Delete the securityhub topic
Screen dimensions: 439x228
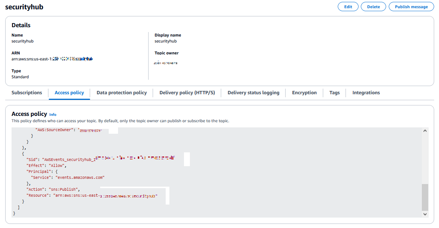pos(373,6)
